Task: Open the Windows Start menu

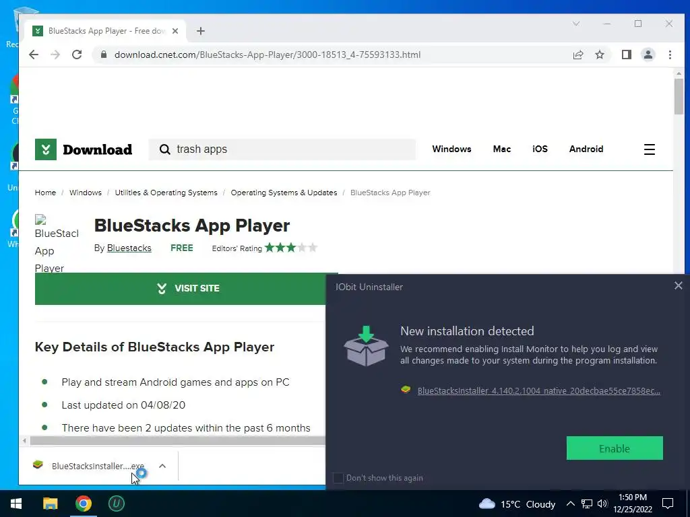Action: coord(16,504)
